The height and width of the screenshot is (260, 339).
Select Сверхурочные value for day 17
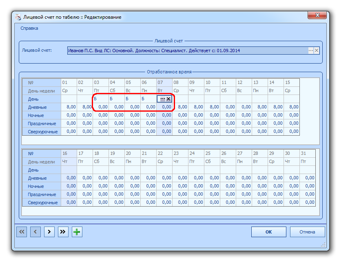[85, 203]
